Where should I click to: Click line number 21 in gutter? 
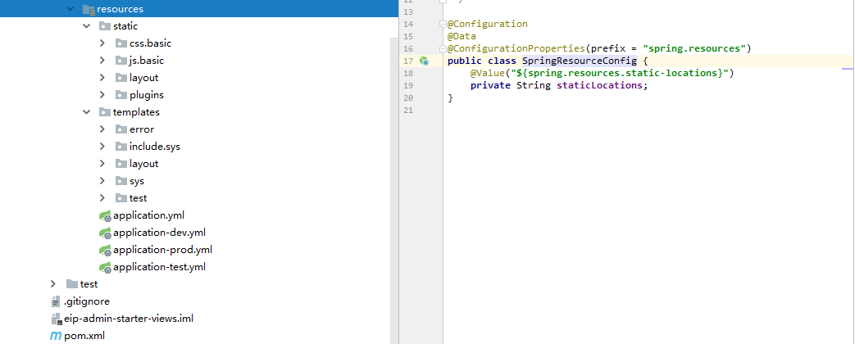tap(408, 110)
